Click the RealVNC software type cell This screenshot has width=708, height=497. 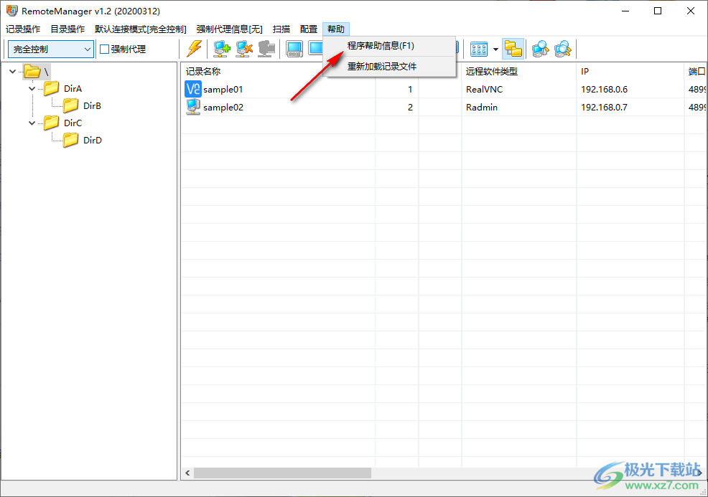(x=484, y=90)
